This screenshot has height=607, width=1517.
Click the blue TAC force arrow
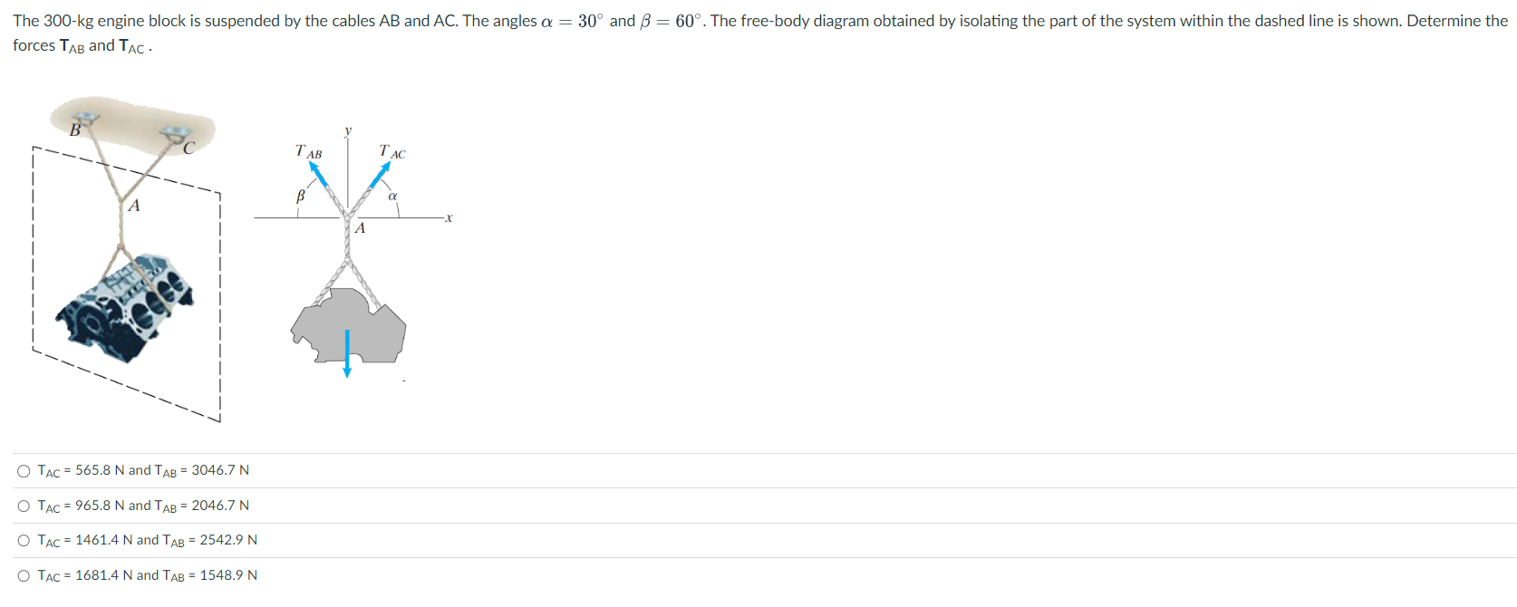click(380, 175)
